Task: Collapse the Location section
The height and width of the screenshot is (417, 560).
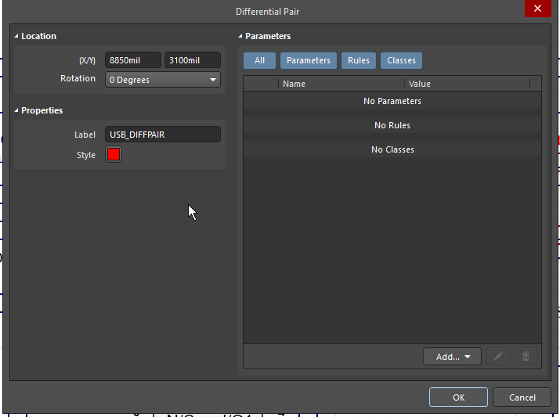Action: (16, 36)
